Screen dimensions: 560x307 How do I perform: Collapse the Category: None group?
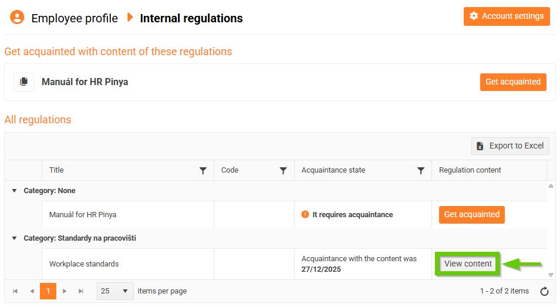click(15, 191)
